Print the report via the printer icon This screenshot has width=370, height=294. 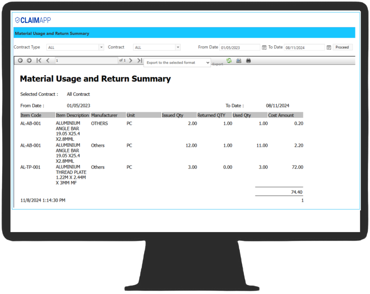248,61
